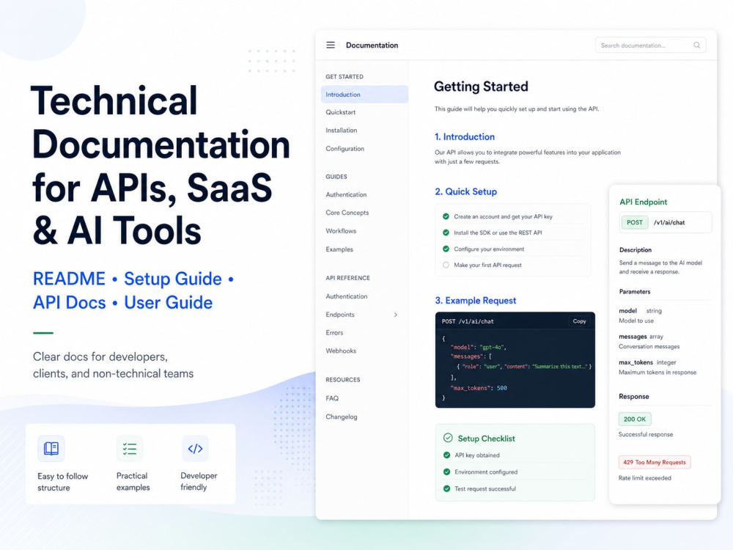
Task: Click the Documentation title
Action: coord(372,45)
